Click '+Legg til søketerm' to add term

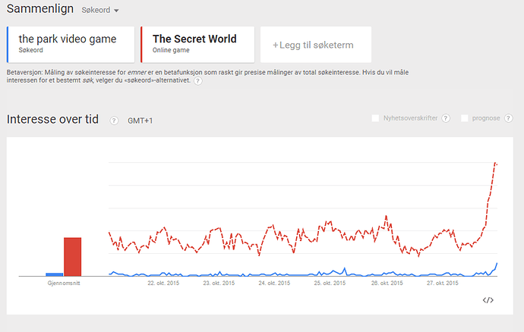[316, 45]
